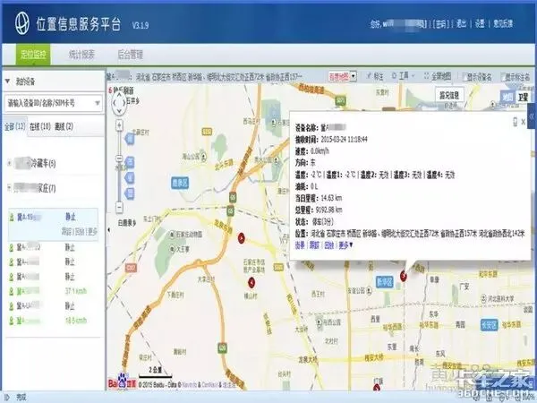The image size is (537, 403).
Task: Select the device moving at 37.1 km/h
Action: (x=53, y=291)
